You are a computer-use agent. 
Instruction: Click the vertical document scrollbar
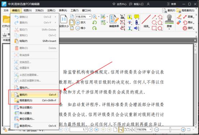click(x=195, y=85)
